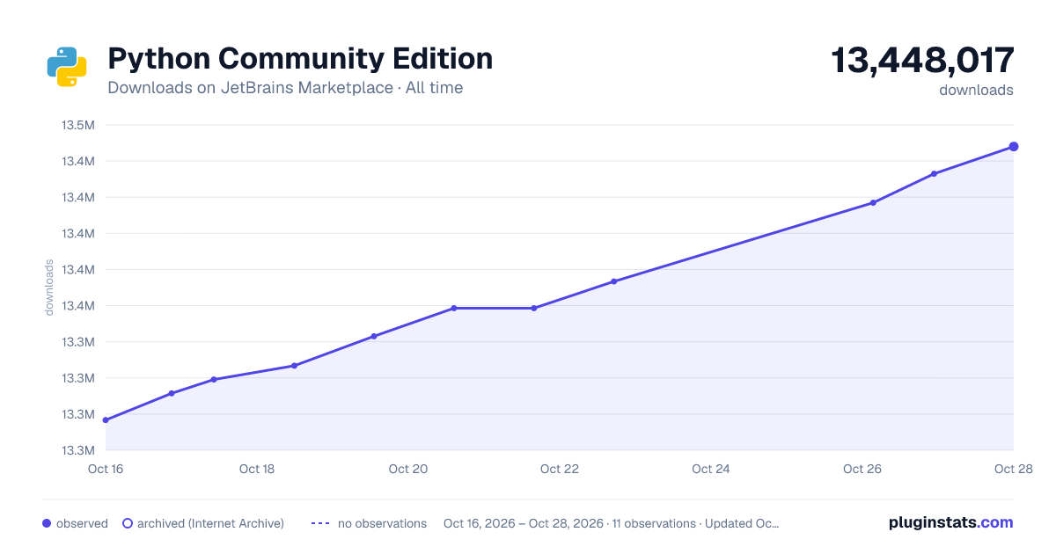The image size is (1056, 554).
Task: Select the large final data point at Oct 28
Action: 1014,147
